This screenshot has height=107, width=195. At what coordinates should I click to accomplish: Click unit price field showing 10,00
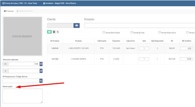coord(186,59)
